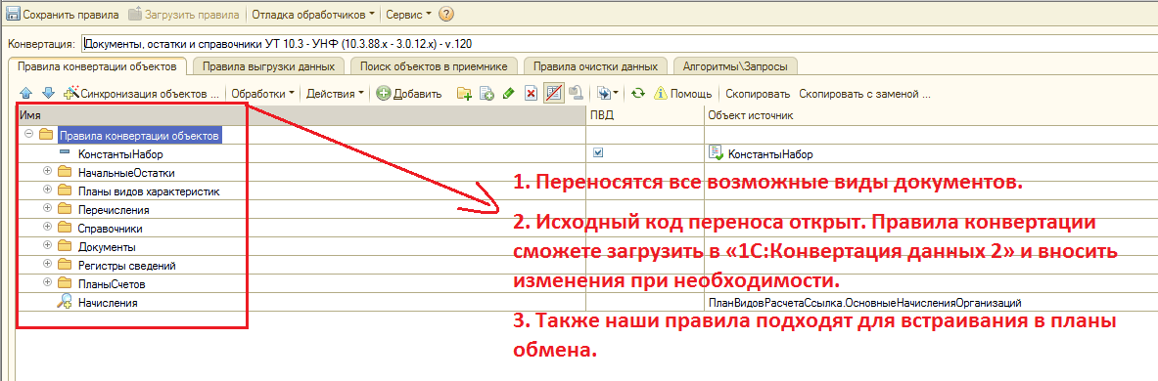Switch to Алгоритмы\Запросы tab

730,66
